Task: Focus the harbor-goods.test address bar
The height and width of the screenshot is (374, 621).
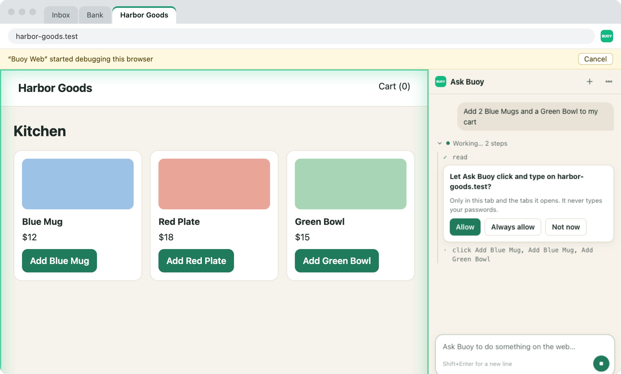Action: [301, 36]
